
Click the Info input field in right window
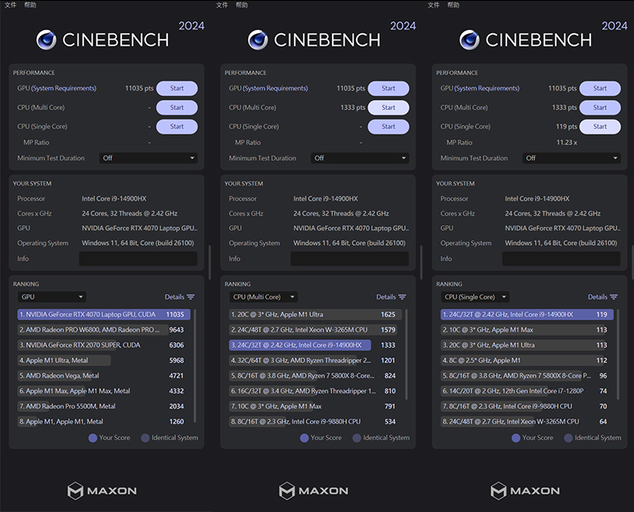[561, 259]
